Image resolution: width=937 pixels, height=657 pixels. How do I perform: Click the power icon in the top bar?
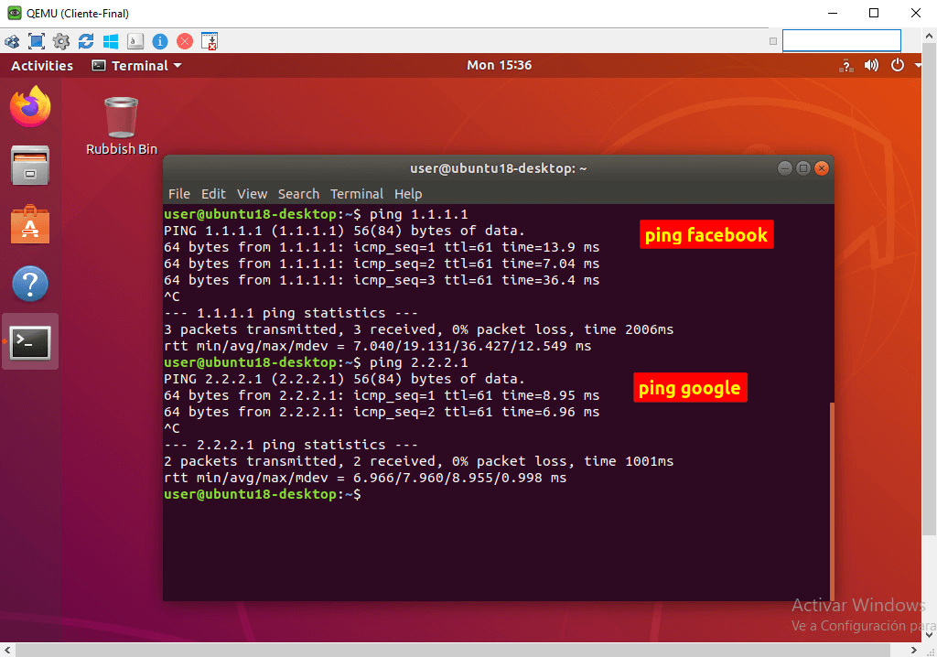(898, 65)
